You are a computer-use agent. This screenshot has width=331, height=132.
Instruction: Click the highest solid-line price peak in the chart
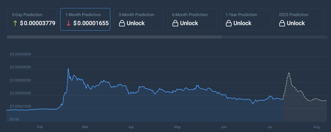(x=68, y=69)
